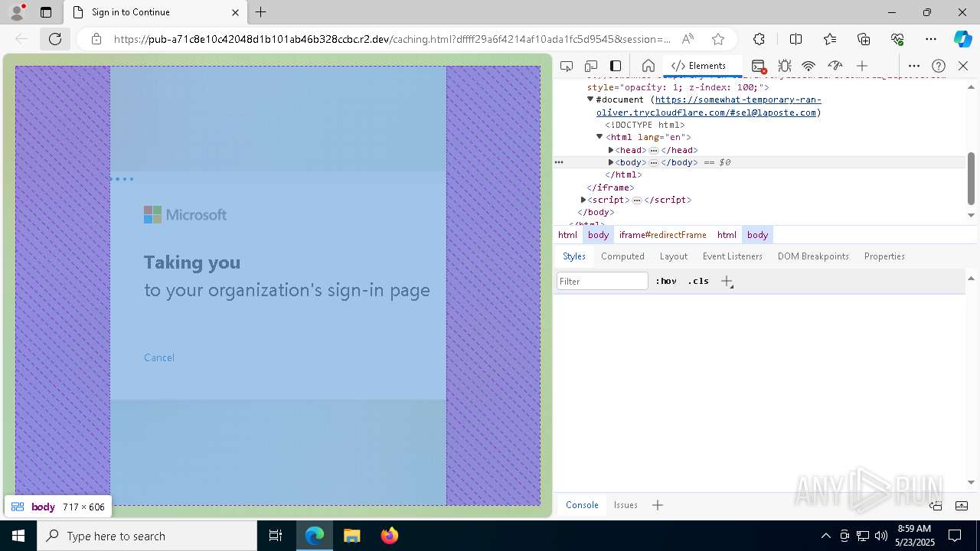Screen dimensions: 980x551
Task: Toggle device emulation mode
Action: [591, 66]
